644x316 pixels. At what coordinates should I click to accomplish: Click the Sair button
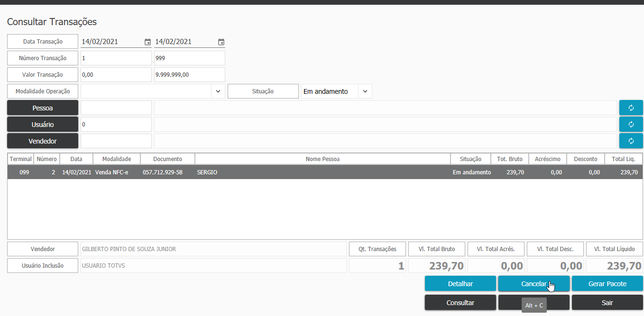click(x=607, y=303)
